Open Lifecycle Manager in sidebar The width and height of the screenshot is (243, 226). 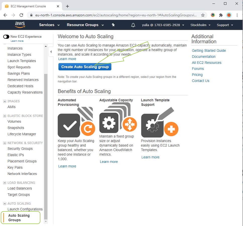point(22,134)
